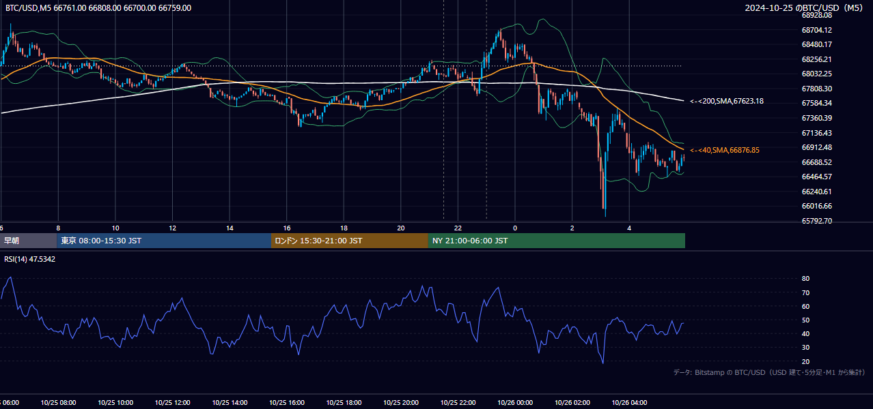Click price axis value 67136.43
This screenshot has width=873, height=409.
pos(817,133)
